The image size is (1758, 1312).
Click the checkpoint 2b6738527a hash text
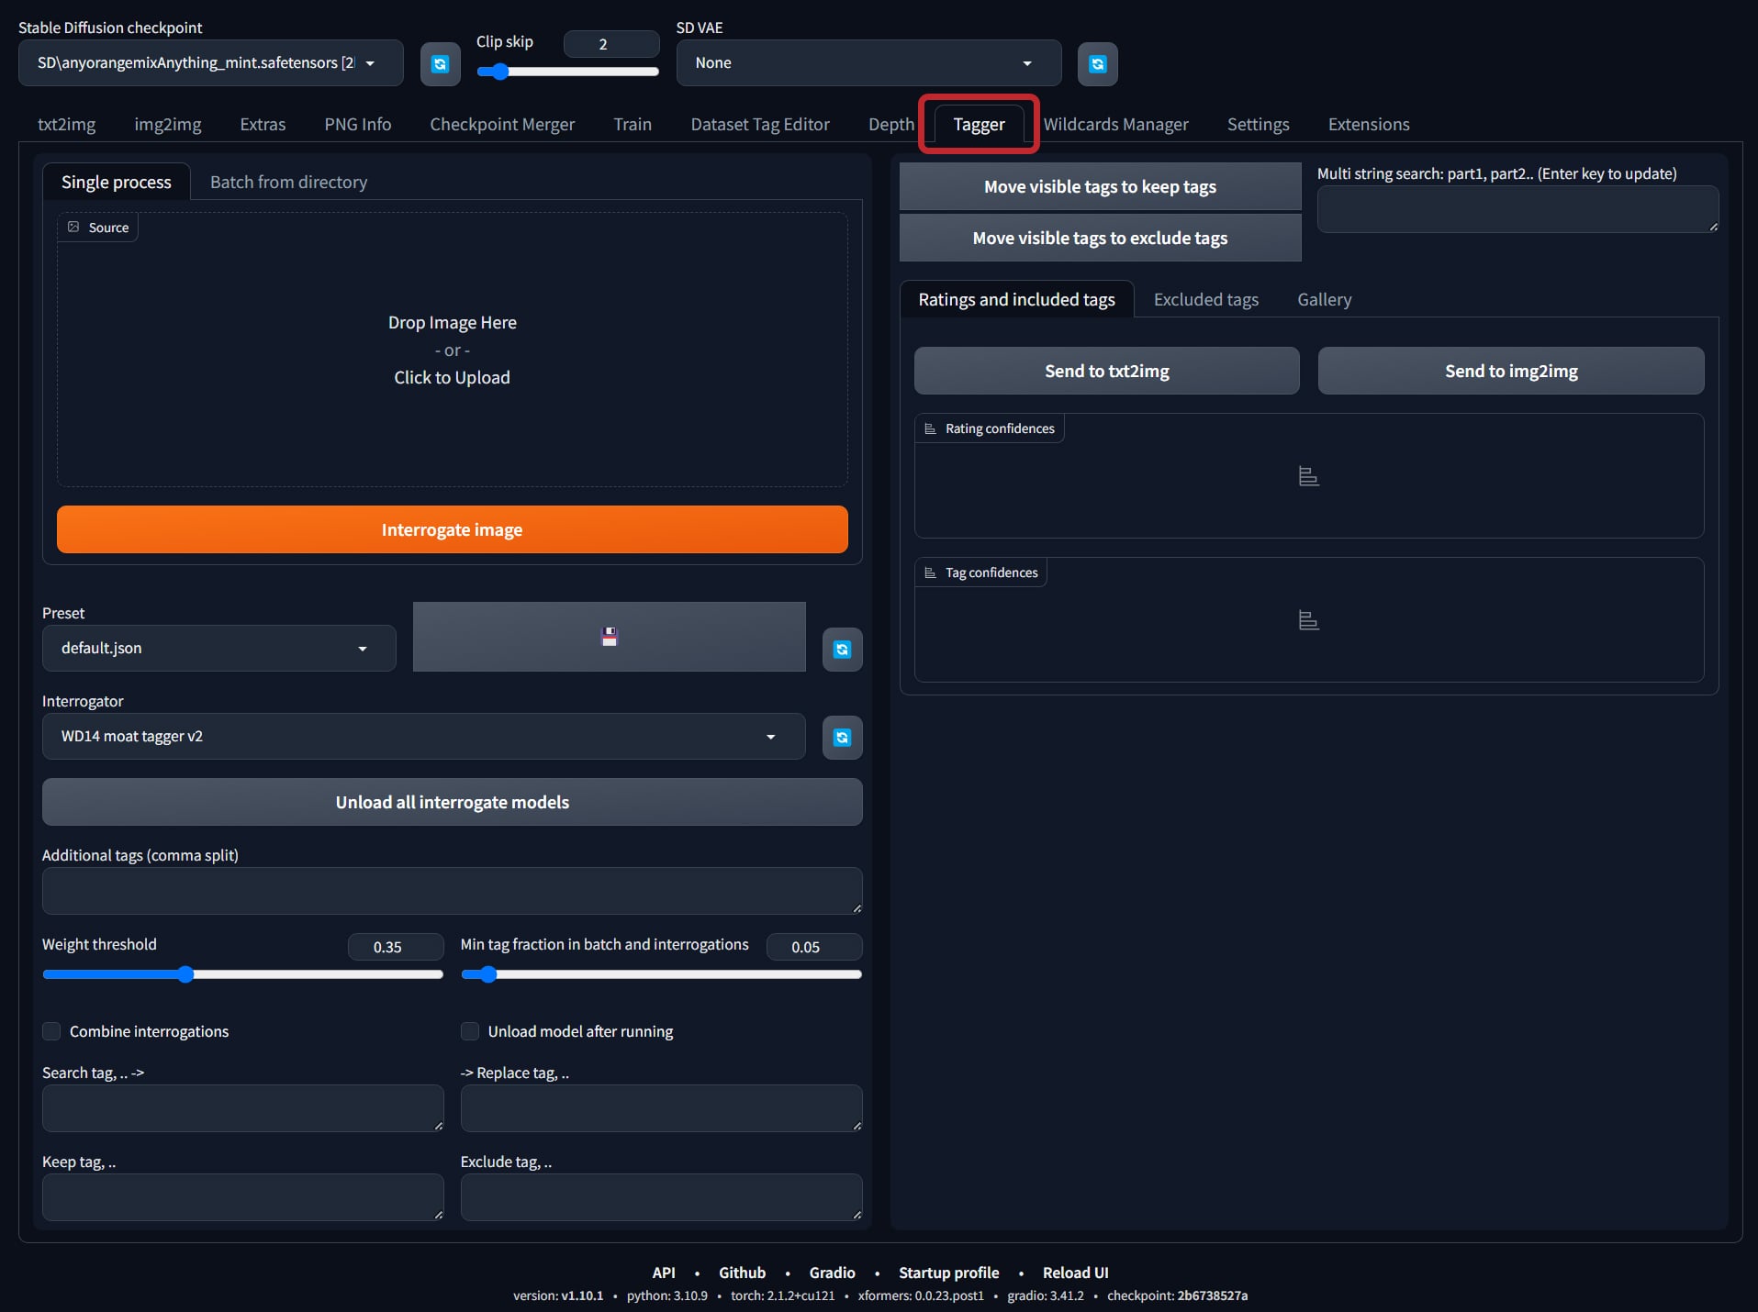[x=1177, y=1295]
